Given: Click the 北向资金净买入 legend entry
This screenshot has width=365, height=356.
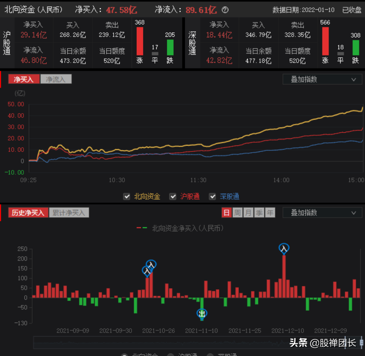Looking at the screenshot, I should (x=180, y=228).
